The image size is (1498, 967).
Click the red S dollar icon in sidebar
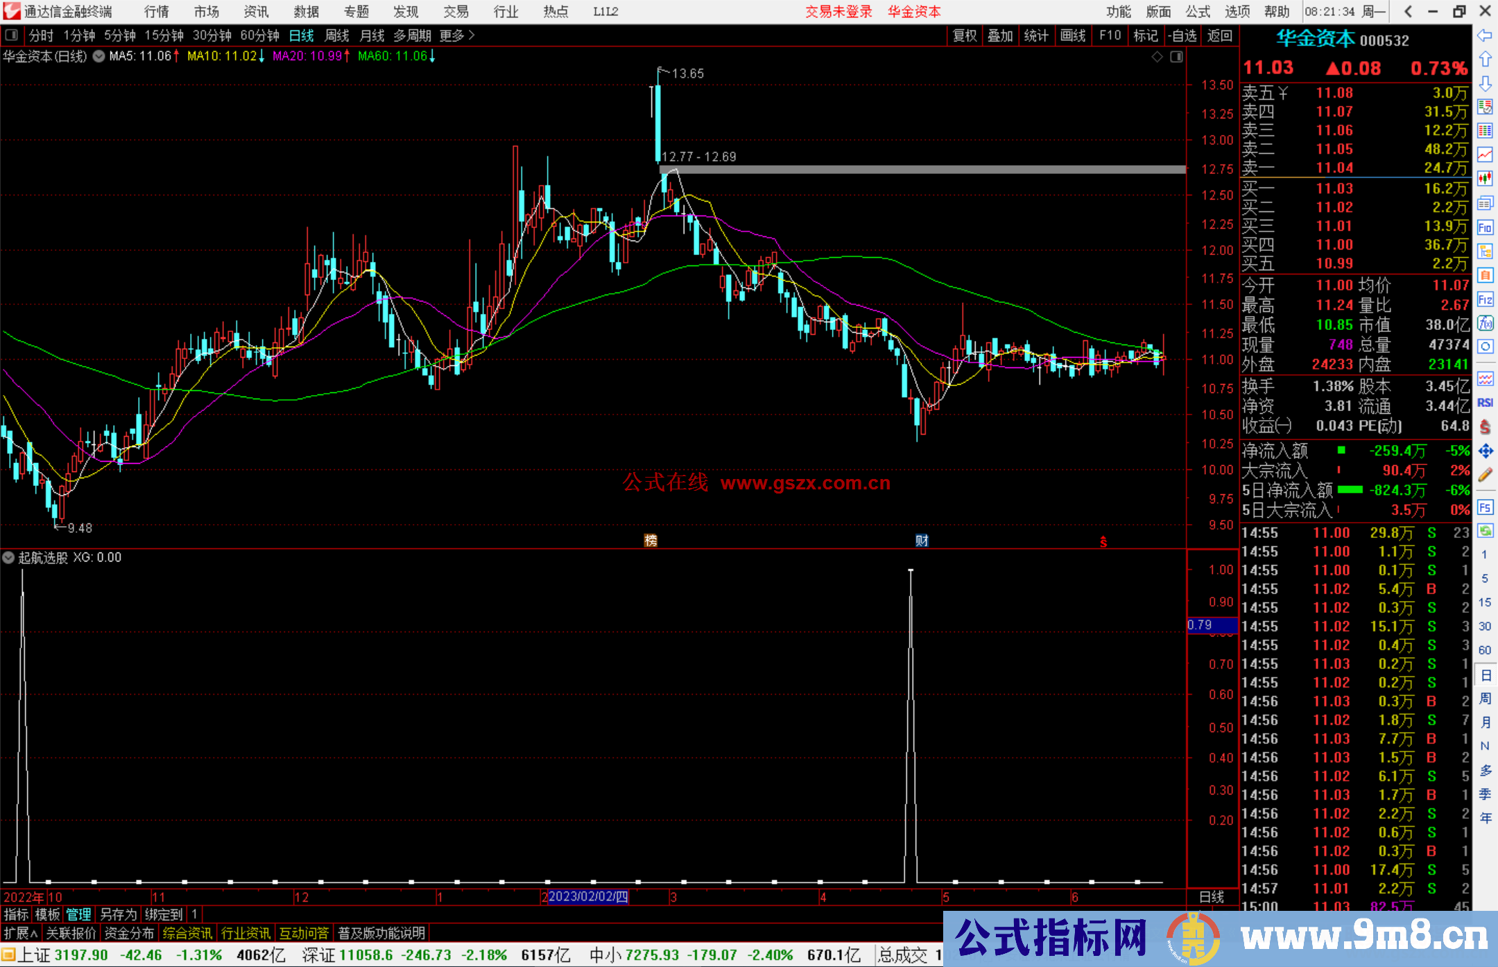(1485, 427)
